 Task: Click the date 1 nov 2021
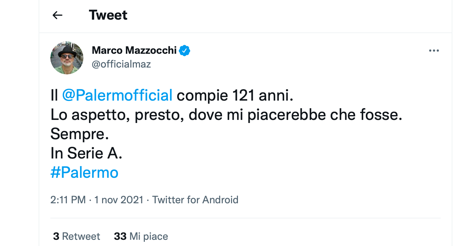[x=119, y=200]
